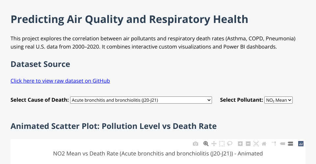
Task: Choose the Lasso Select tool
Action: (x=230, y=144)
